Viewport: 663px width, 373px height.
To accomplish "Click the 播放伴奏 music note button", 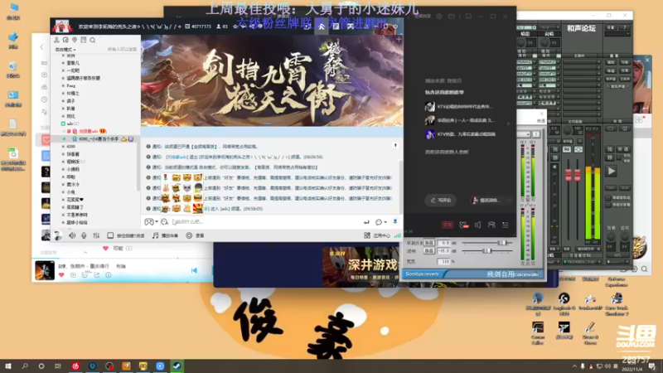I will [165, 235].
